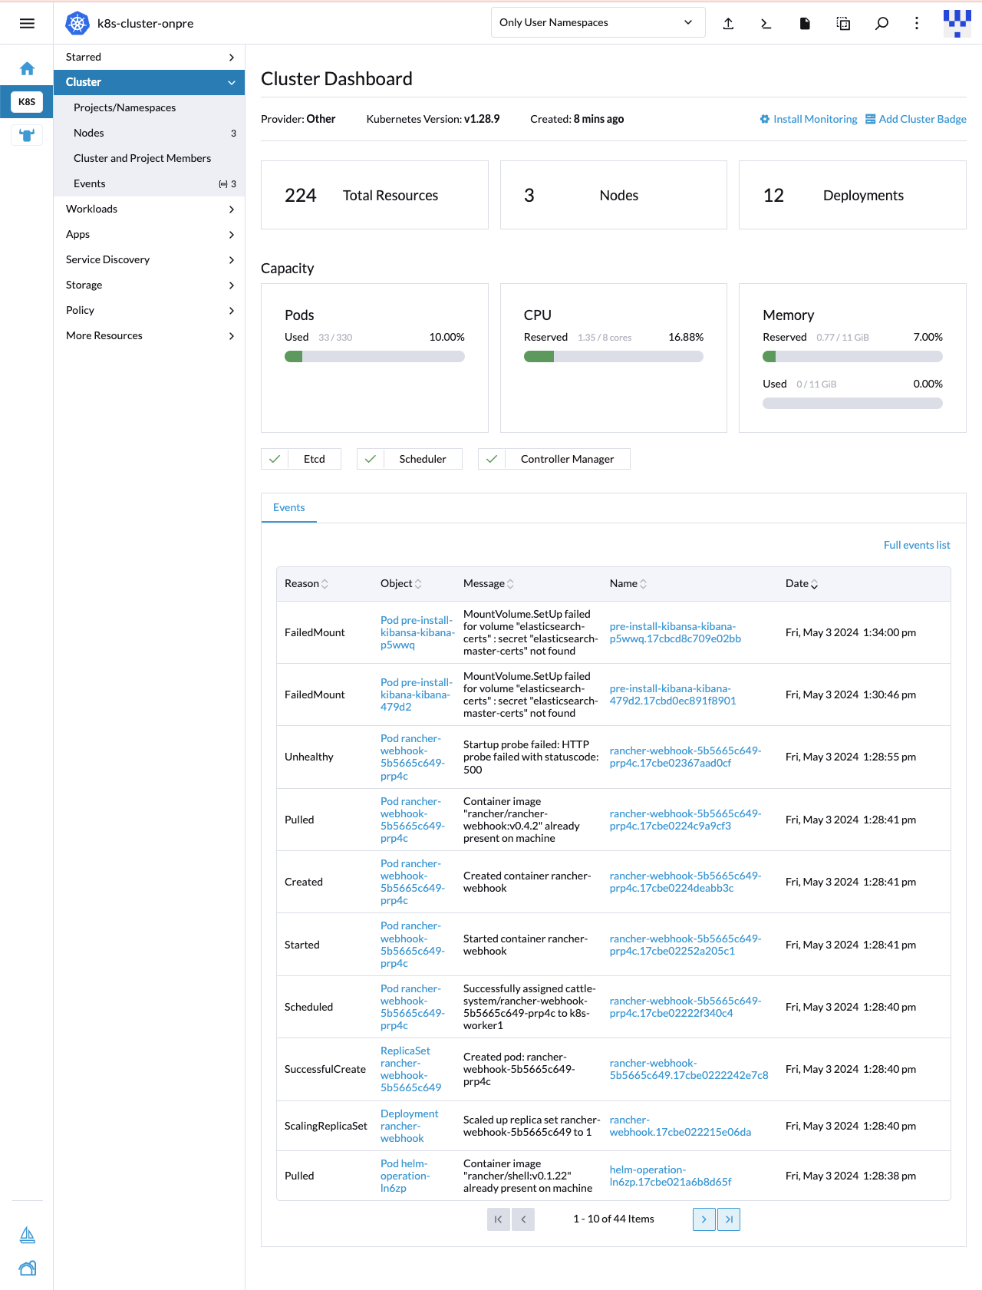Click the Pods used progress bar
The image size is (982, 1290).
[374, 356]
